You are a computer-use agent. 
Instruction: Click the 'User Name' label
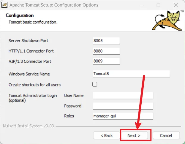74,96
